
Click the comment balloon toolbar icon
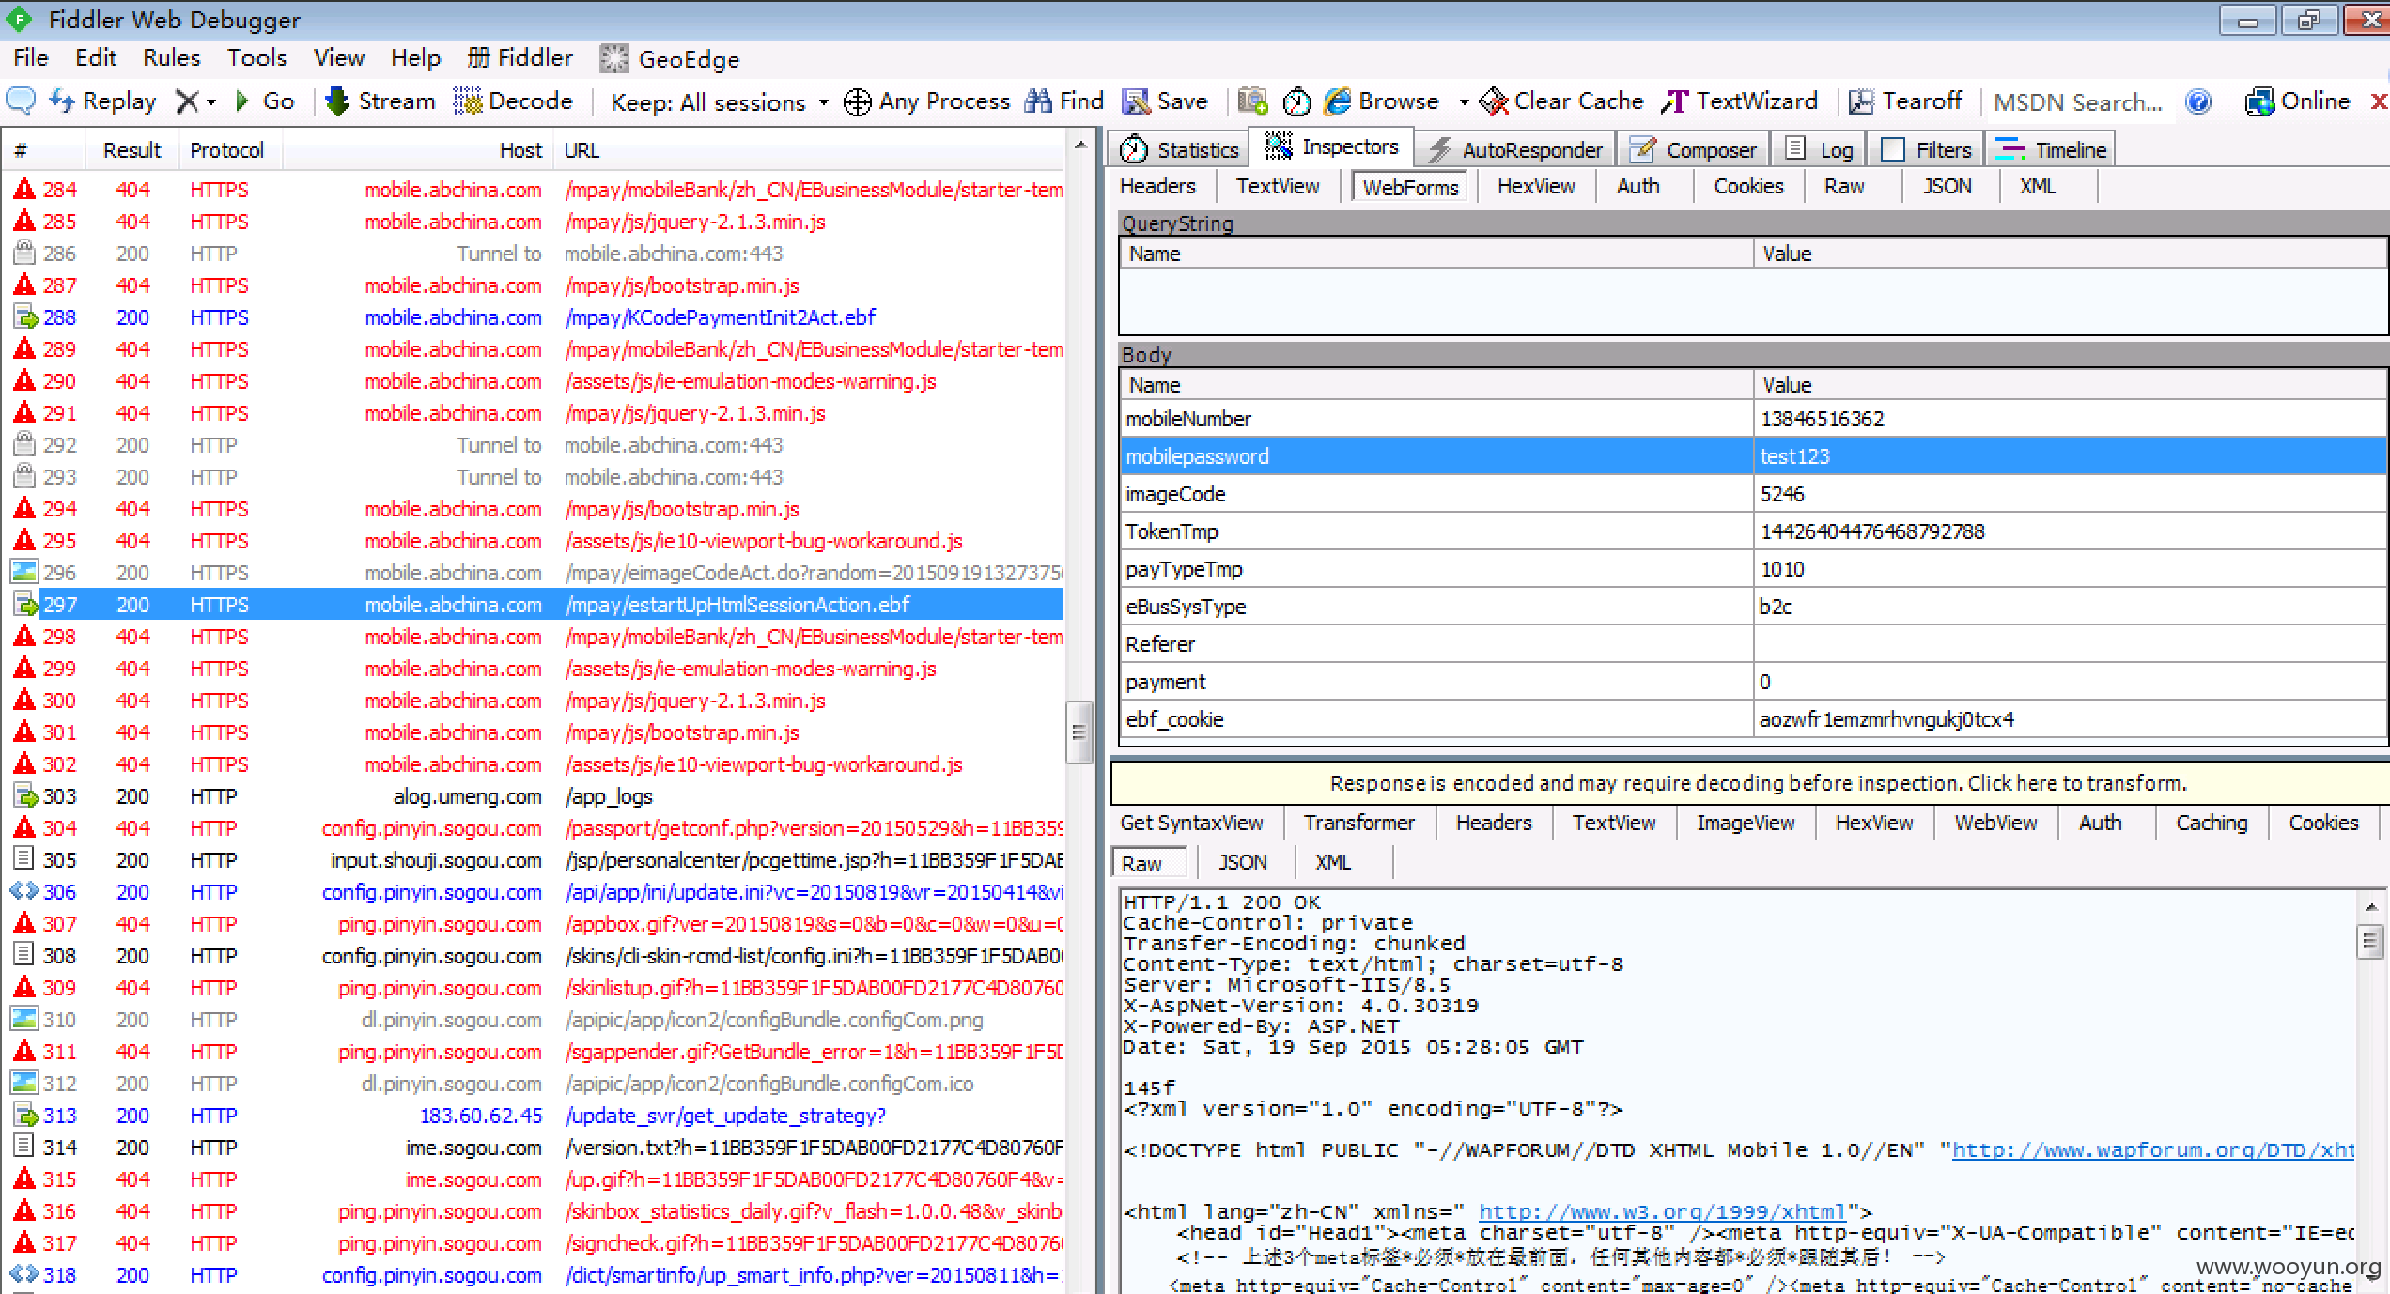click(21, 100)
